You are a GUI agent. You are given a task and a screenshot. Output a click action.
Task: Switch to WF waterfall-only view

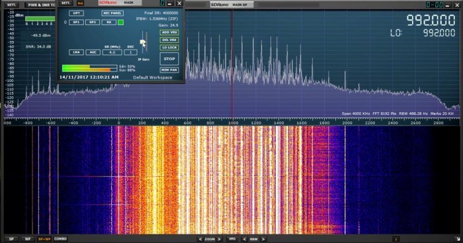(28, 239)
